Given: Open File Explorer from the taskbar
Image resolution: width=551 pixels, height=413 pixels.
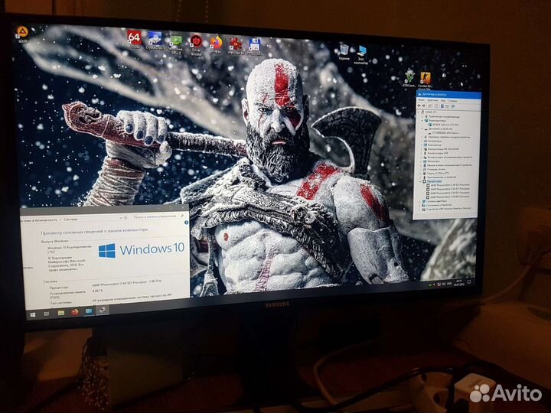Looking at the screenshot, I should tap(60, 313).
